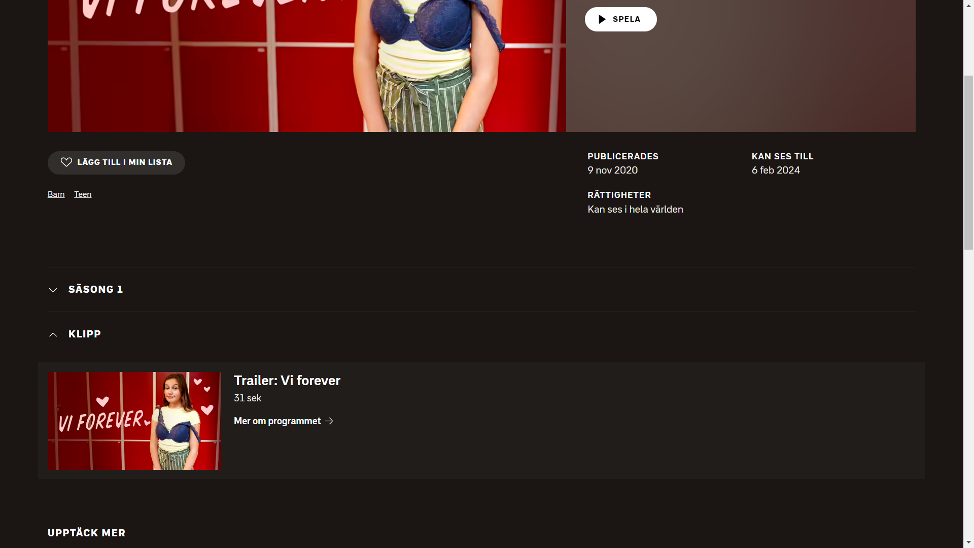Click the KLIPP heading
This screenshot has width=974, height=548.
coord(85,334)
